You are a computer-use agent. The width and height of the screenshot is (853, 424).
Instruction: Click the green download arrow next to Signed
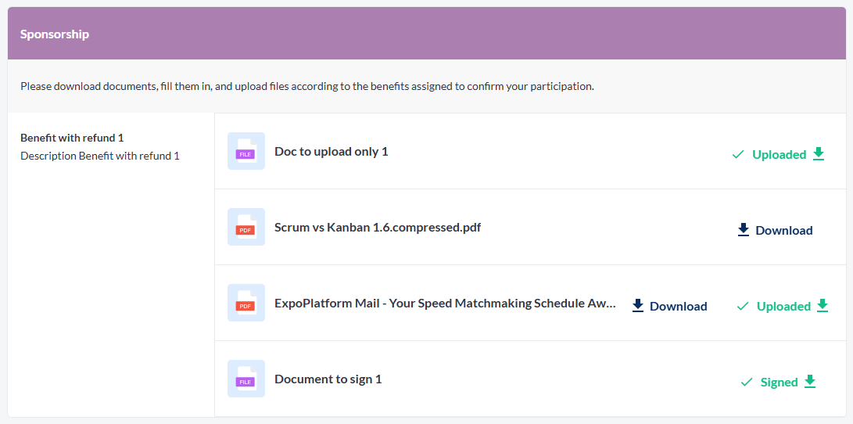(810, 382)
